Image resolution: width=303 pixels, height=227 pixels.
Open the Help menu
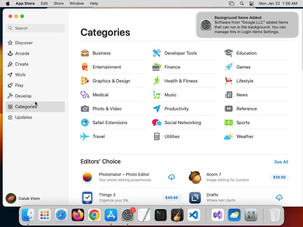[x=94, y=4]
